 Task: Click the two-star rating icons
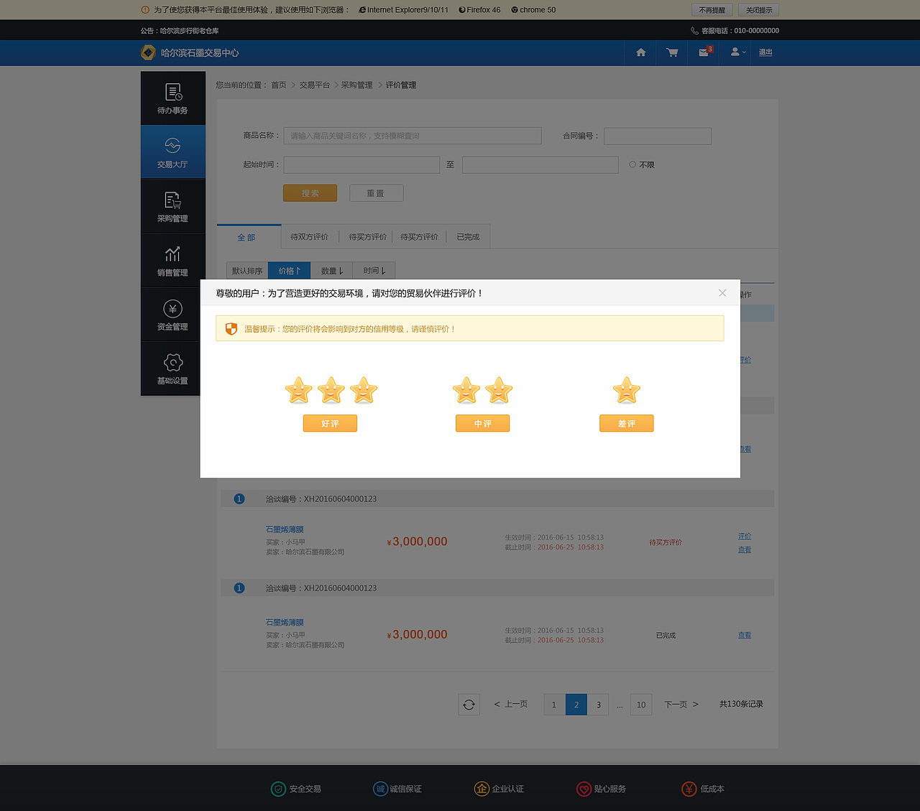(x=482, y=390)
